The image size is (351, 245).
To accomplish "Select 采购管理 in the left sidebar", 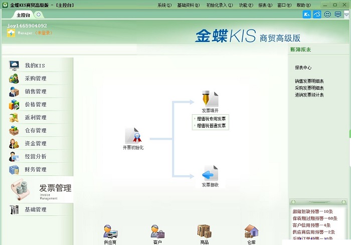I will pyautogui.click(x=36, y=79).
